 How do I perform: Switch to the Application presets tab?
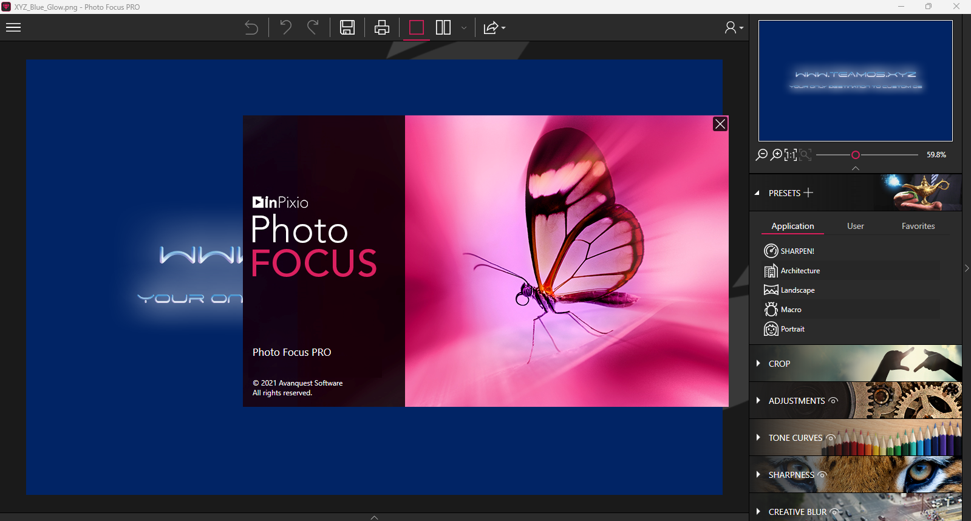pos(792,226)
